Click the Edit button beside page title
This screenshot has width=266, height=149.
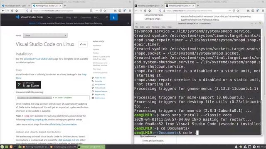pos(83,44)
